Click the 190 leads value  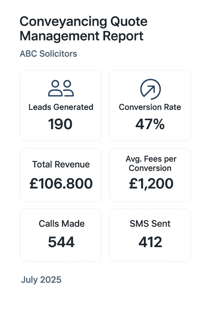click(60, 124)
